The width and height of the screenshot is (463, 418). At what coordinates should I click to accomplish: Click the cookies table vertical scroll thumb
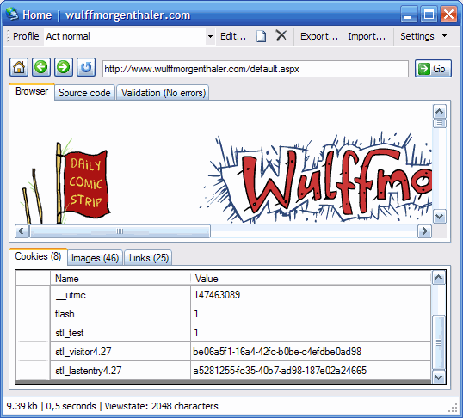tap(439, 342)
